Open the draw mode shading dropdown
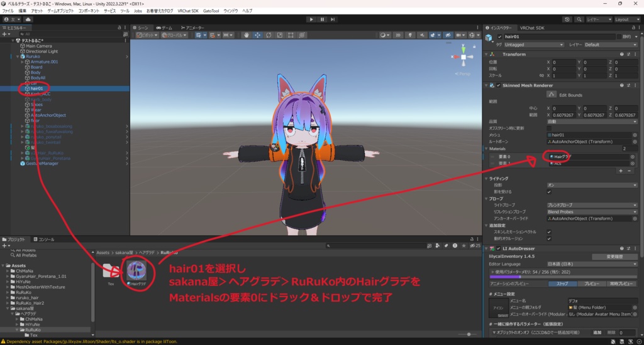The width and height of the screenshot is (644, 345). pyautogui.click(x=385, y=35)
